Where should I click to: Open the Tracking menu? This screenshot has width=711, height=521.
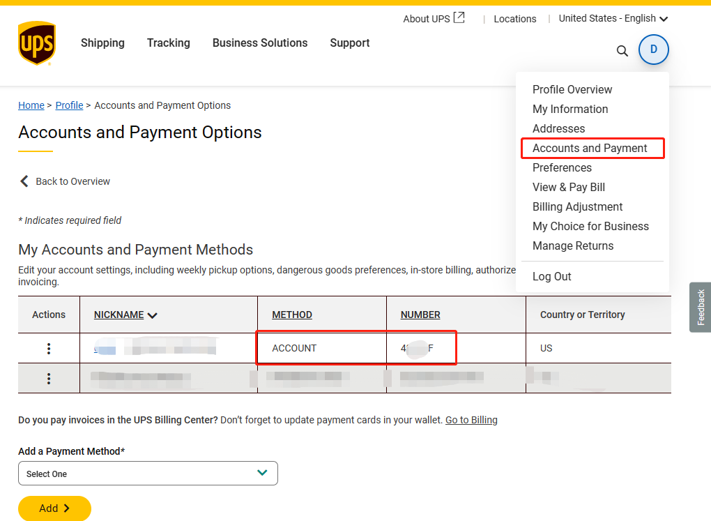point(168,43)
